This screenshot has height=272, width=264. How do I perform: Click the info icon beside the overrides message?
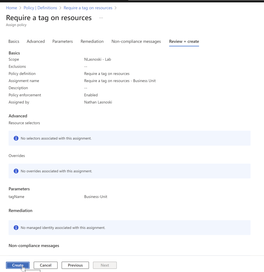point(16,171)
